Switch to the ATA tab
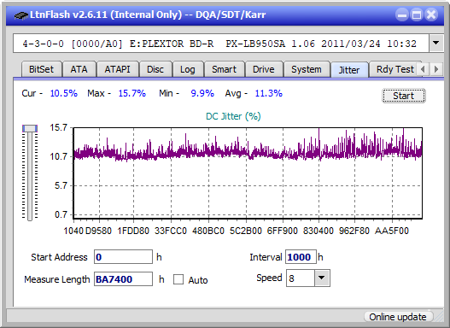Image resolution: width=450 pixels, height=328 pixels. pos(79,69)
